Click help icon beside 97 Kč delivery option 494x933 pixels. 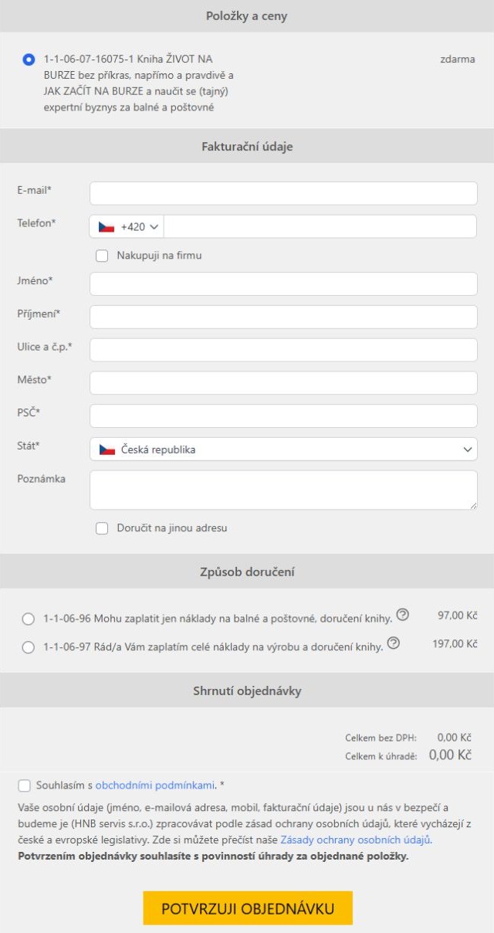click(x=402, y=616)
